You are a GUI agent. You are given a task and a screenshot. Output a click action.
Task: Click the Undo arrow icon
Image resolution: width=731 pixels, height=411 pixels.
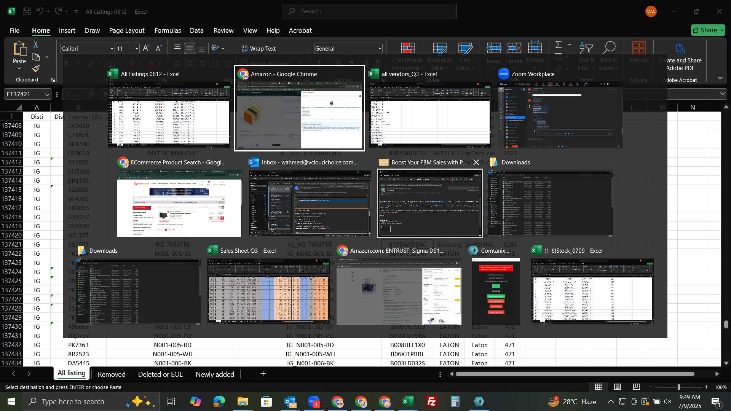click(x=40, y=11)
